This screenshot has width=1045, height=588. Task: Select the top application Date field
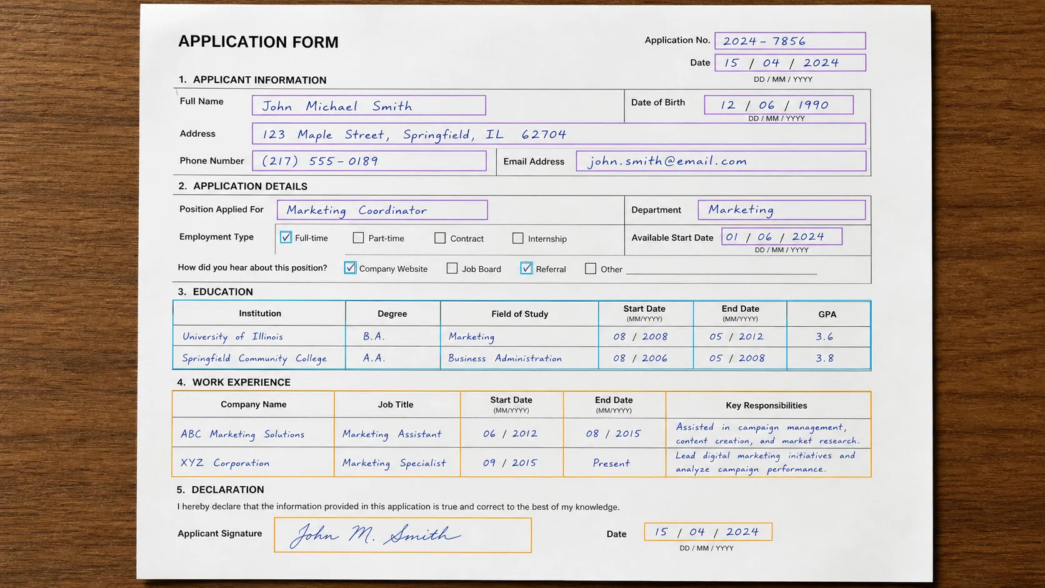[x=790, y=62]
